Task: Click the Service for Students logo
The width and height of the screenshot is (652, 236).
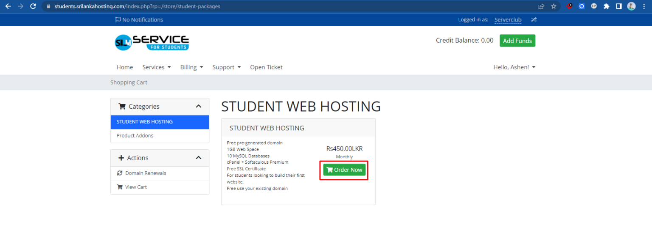Action: (x=152, y=42)
